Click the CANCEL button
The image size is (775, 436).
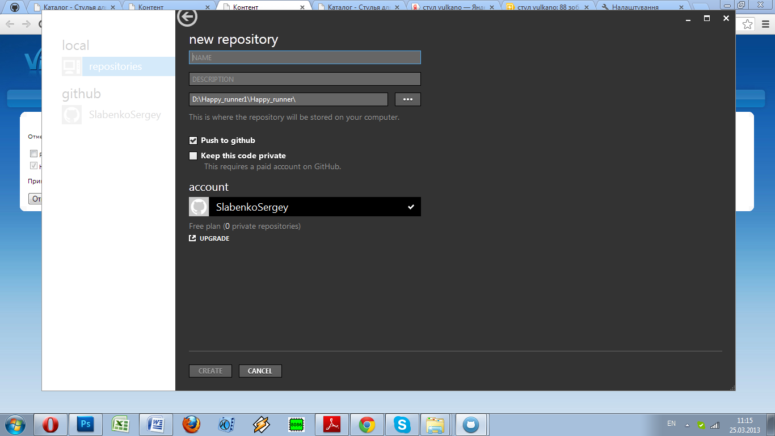click(x=260, y=371)
